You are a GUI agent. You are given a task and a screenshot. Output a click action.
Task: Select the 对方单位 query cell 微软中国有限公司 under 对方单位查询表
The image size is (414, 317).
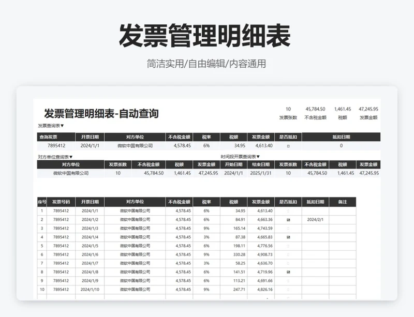(71, 173)
